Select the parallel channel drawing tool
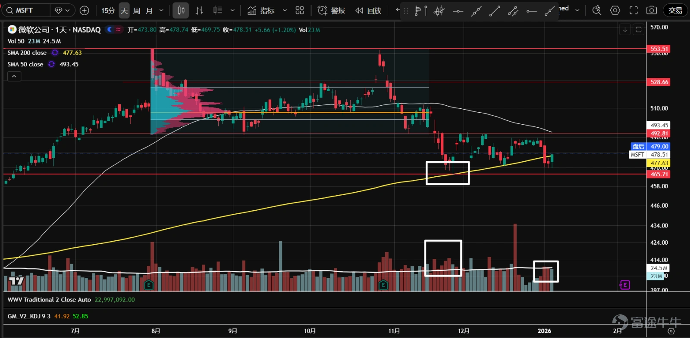Viewport: 690px width, 338px height. click(x=513, y=11)
